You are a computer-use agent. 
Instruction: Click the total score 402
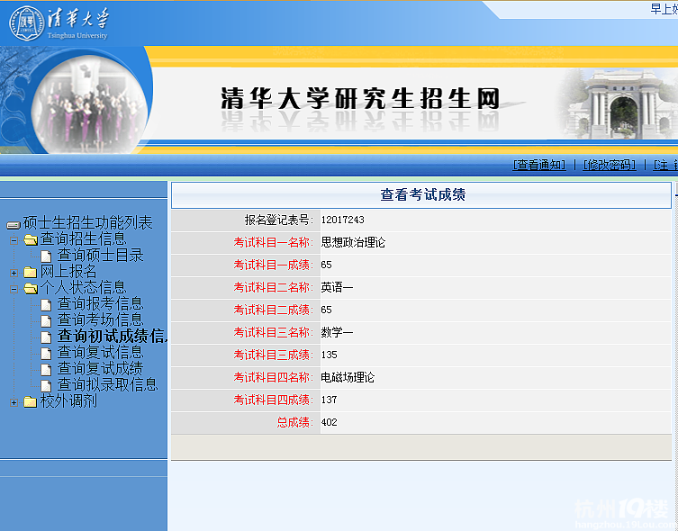329,422
